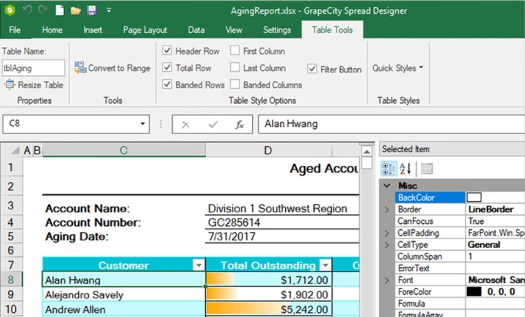The image size is (525, 317).
Task: Open the Page Layout ribbon tab
Action: pyautogui.click(x=145, y=30)
